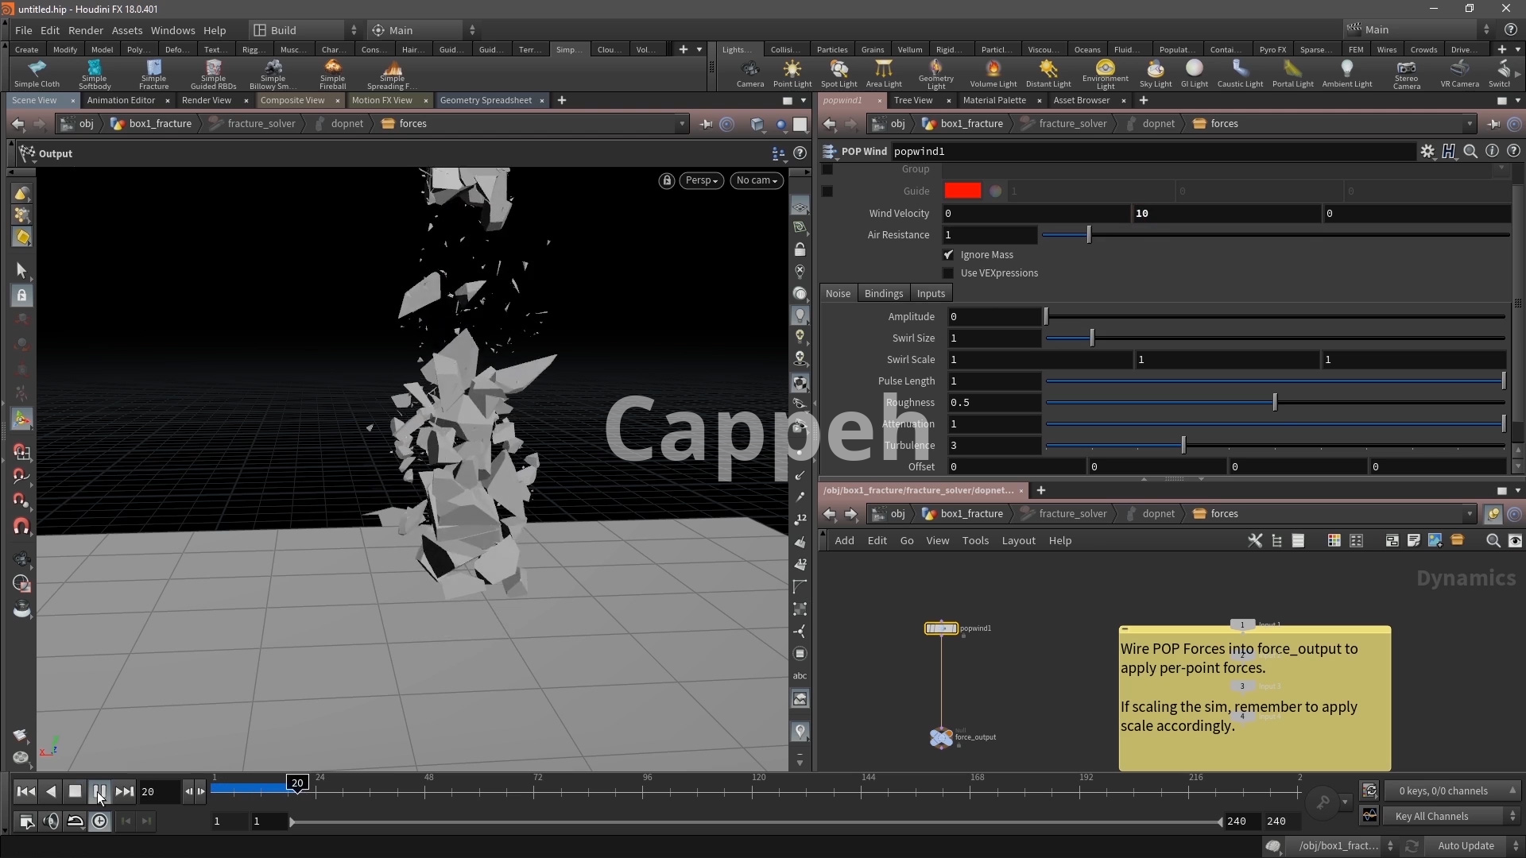This screenshot has width=1526, height=858.
Task: Open the Persp viewport dropdown
Action: pyautogui.click(x=701, y=181)
